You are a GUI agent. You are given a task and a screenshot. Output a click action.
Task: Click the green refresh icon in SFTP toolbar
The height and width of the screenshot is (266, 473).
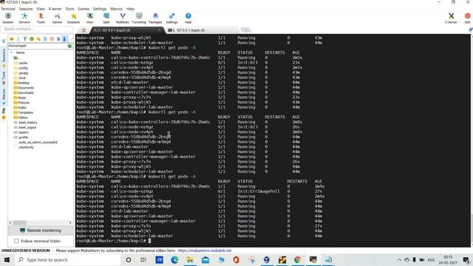coord(32,39)
